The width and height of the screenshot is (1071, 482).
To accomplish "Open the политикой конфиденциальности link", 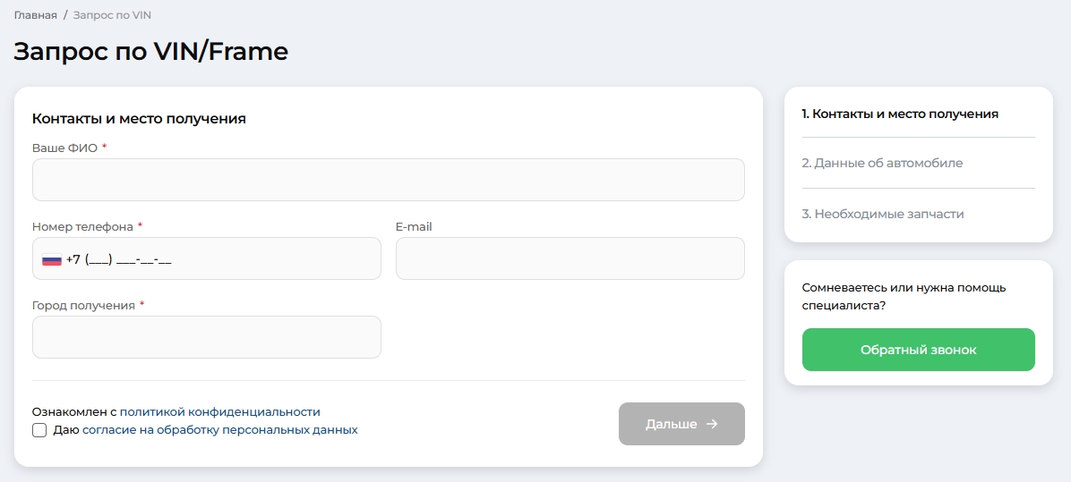I will tap(219, 412).
